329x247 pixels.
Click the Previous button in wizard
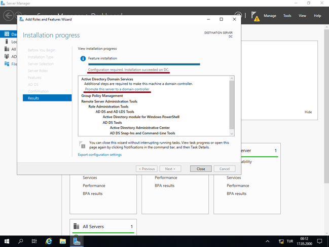click(147, 169)
